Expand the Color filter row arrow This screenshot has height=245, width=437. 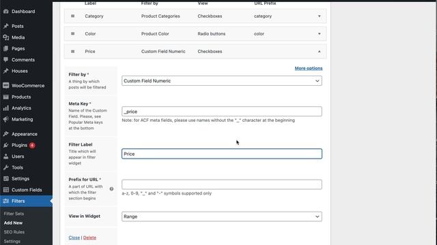(320, 33)
